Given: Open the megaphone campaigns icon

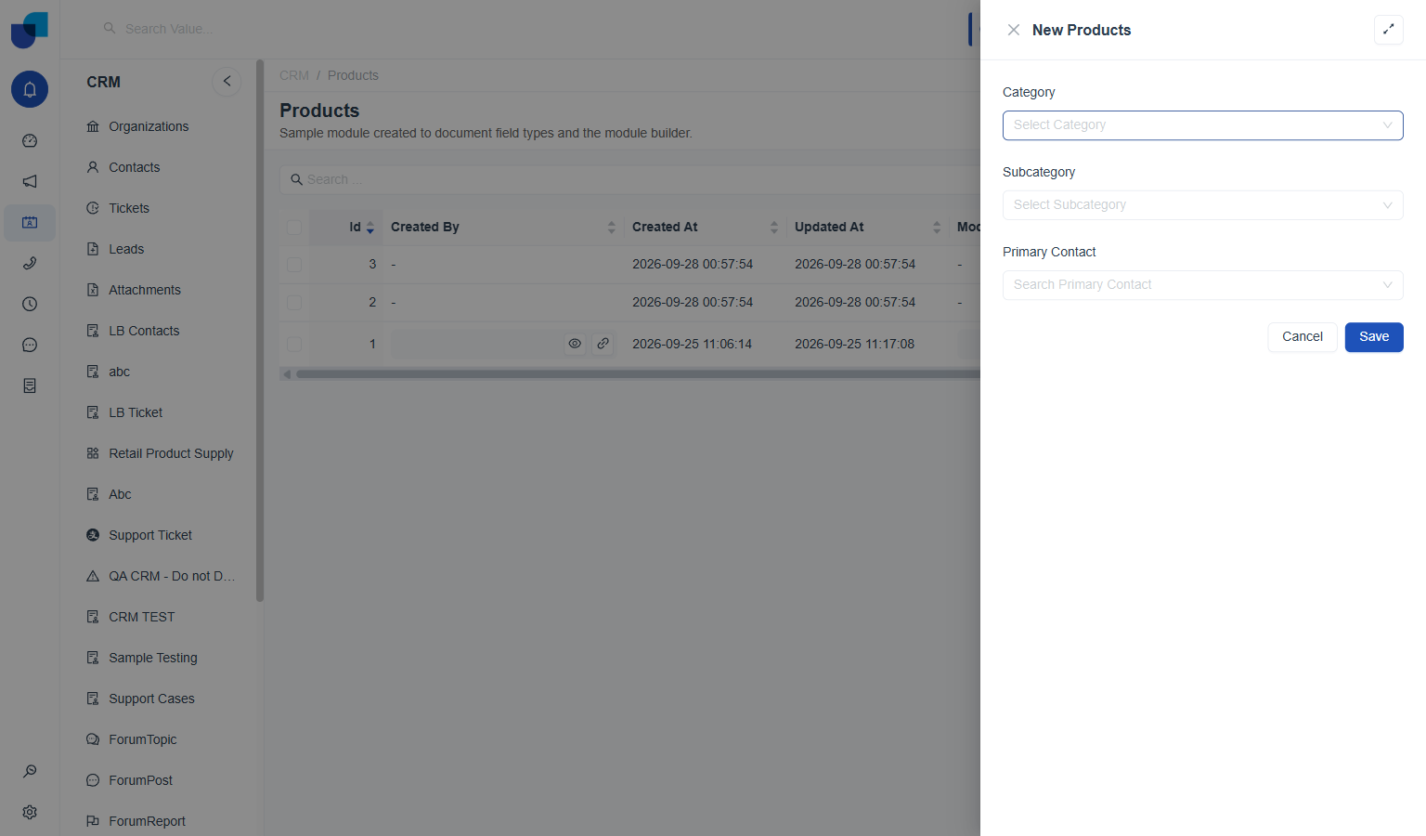Looking at the screenshot, I should coord(30,181).
